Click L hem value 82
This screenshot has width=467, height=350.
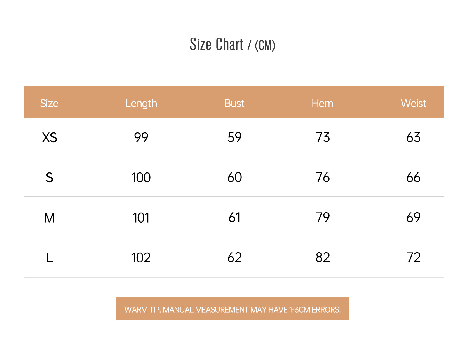coord(323,258)
